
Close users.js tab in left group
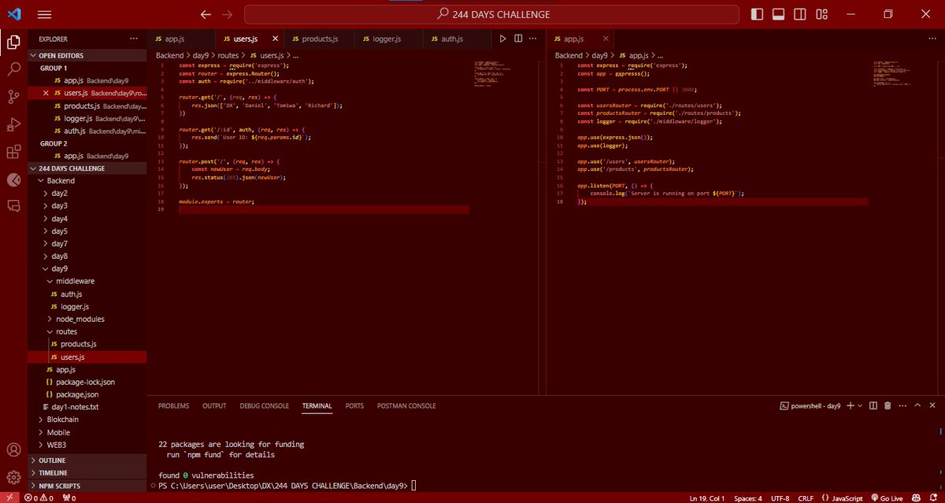275,39
